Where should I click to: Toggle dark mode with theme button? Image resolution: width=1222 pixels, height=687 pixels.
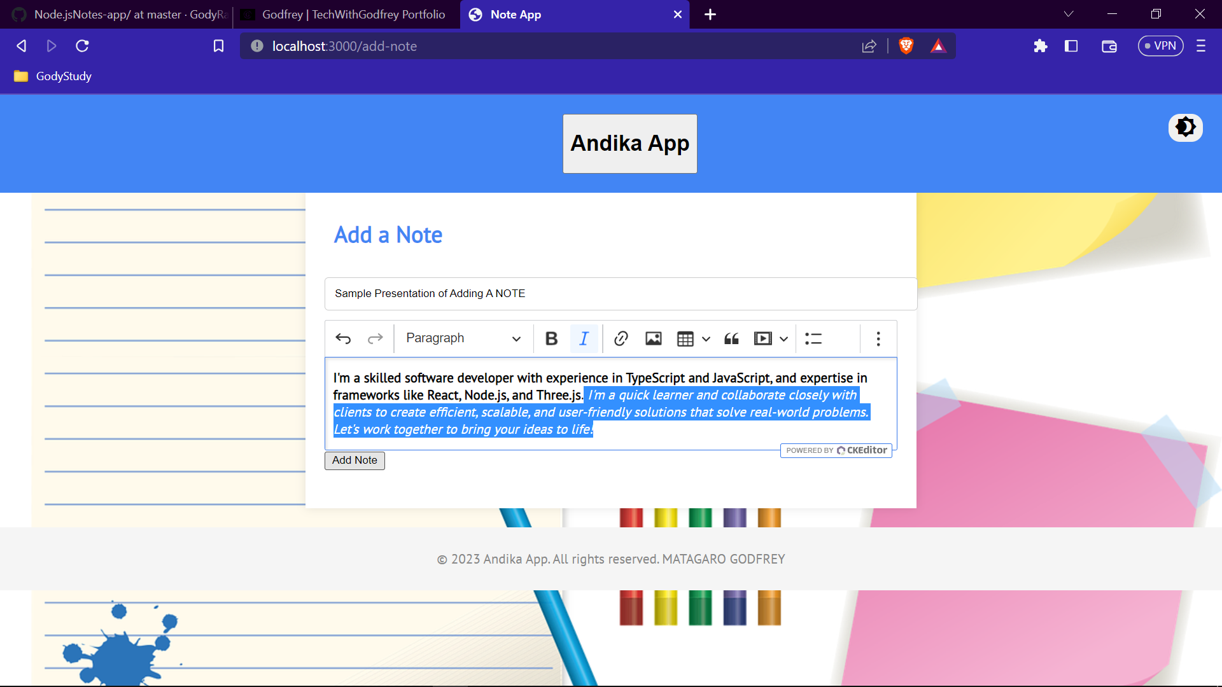coord(1185,127)
